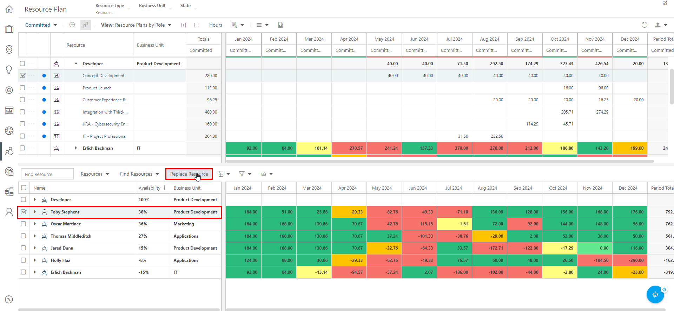Sort by the Availability column header
The width and height of the screenshot is (674, 313).
[x=152, y=188]
